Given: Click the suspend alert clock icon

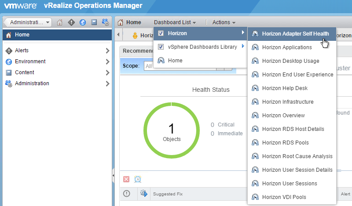Looking at the screenshot, I should tap(138, 179).
